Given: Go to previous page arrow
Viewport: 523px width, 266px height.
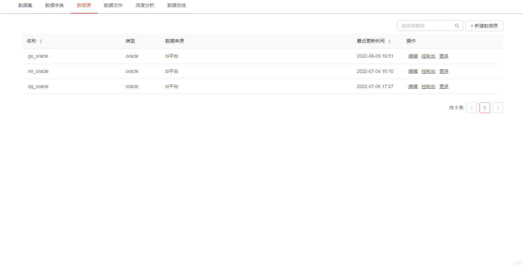Looking at the screenshot, I should [x=471, y=108].
